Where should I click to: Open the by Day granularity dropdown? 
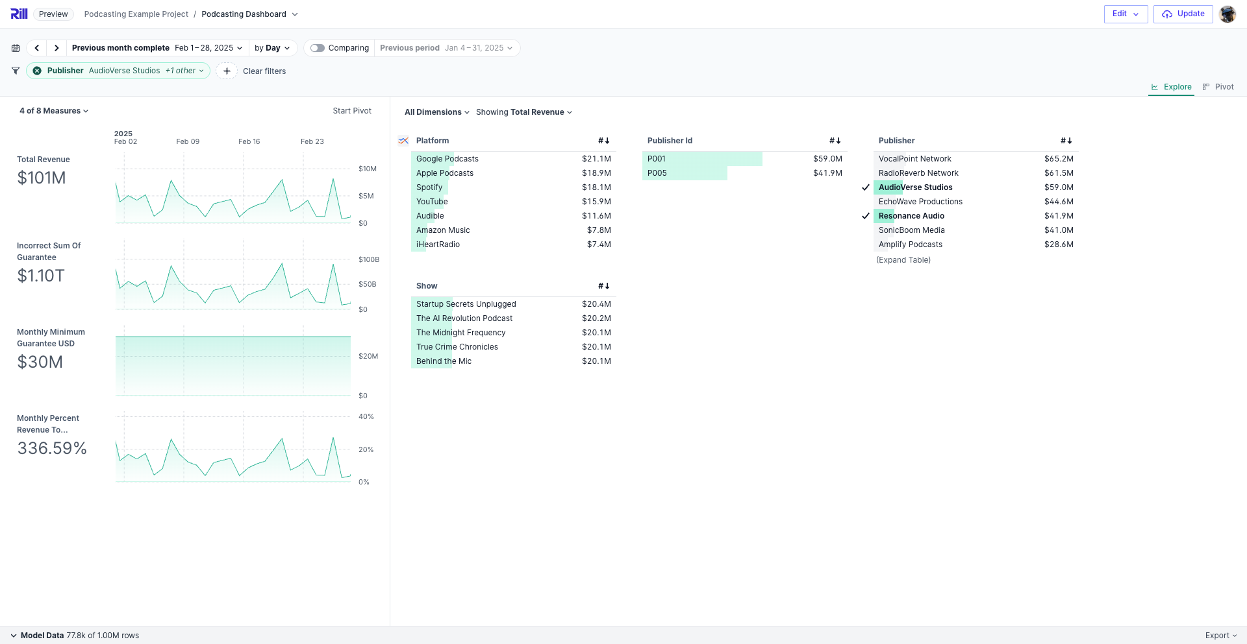click(x=272, y=48)
